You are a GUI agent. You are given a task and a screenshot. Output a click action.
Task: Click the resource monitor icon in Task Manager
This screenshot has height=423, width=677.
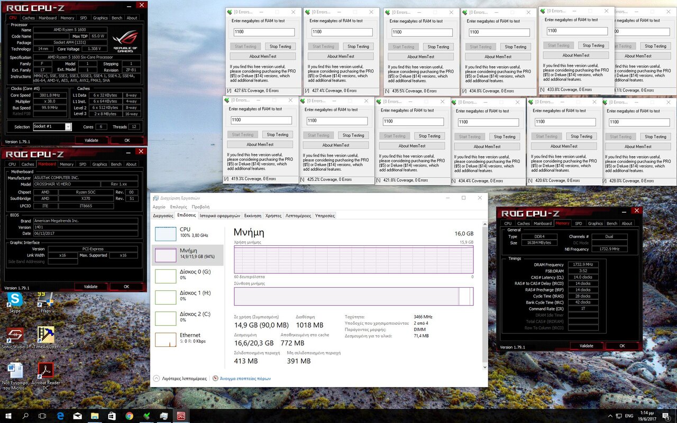215,379
